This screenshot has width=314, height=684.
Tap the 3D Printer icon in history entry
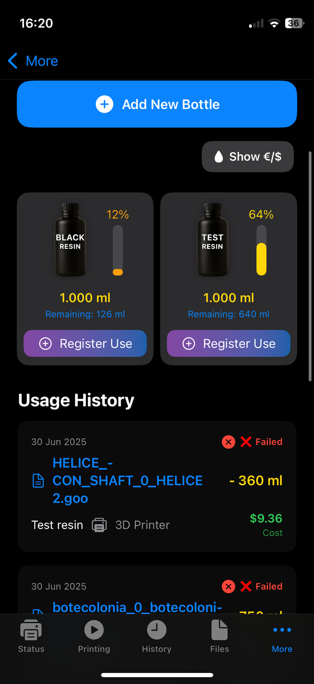coord(99,525)
